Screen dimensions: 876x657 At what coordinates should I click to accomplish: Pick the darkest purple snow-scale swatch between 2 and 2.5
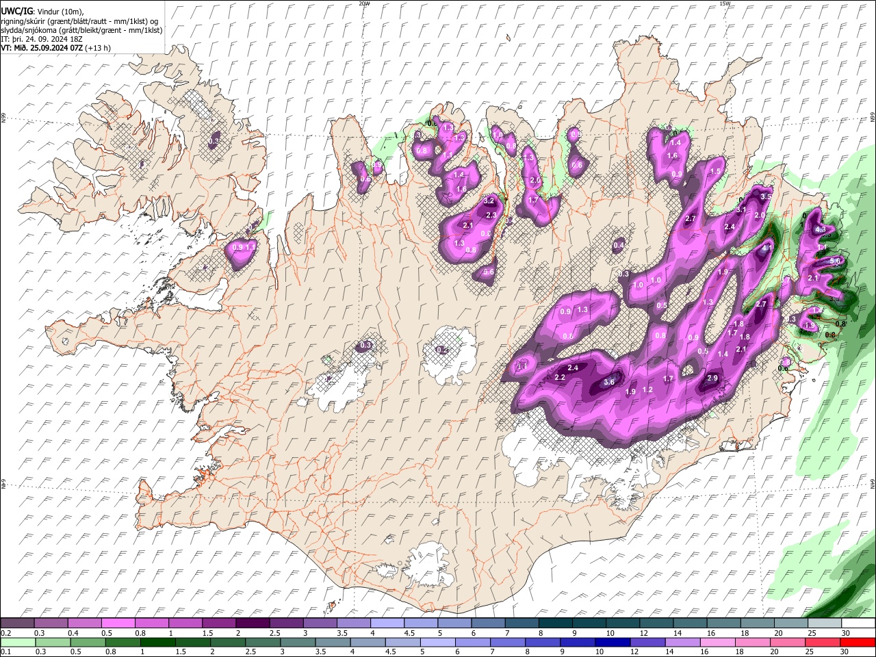(253, 623)
